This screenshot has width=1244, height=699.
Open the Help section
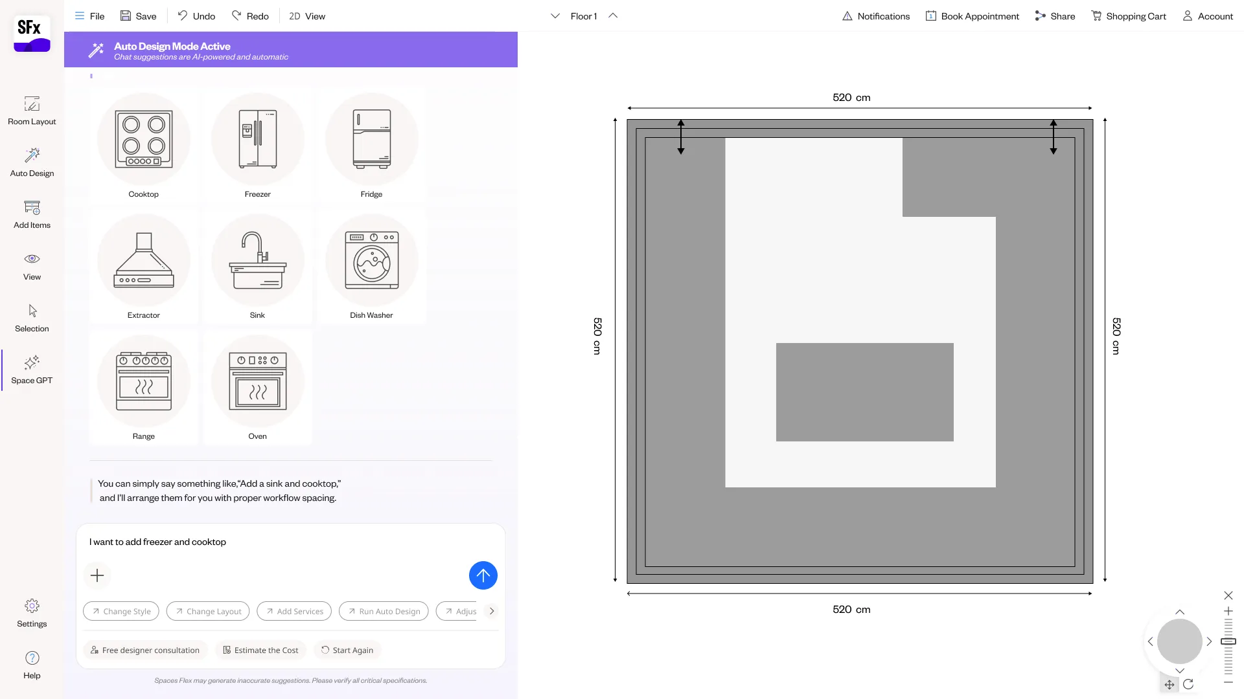[32, 665]
